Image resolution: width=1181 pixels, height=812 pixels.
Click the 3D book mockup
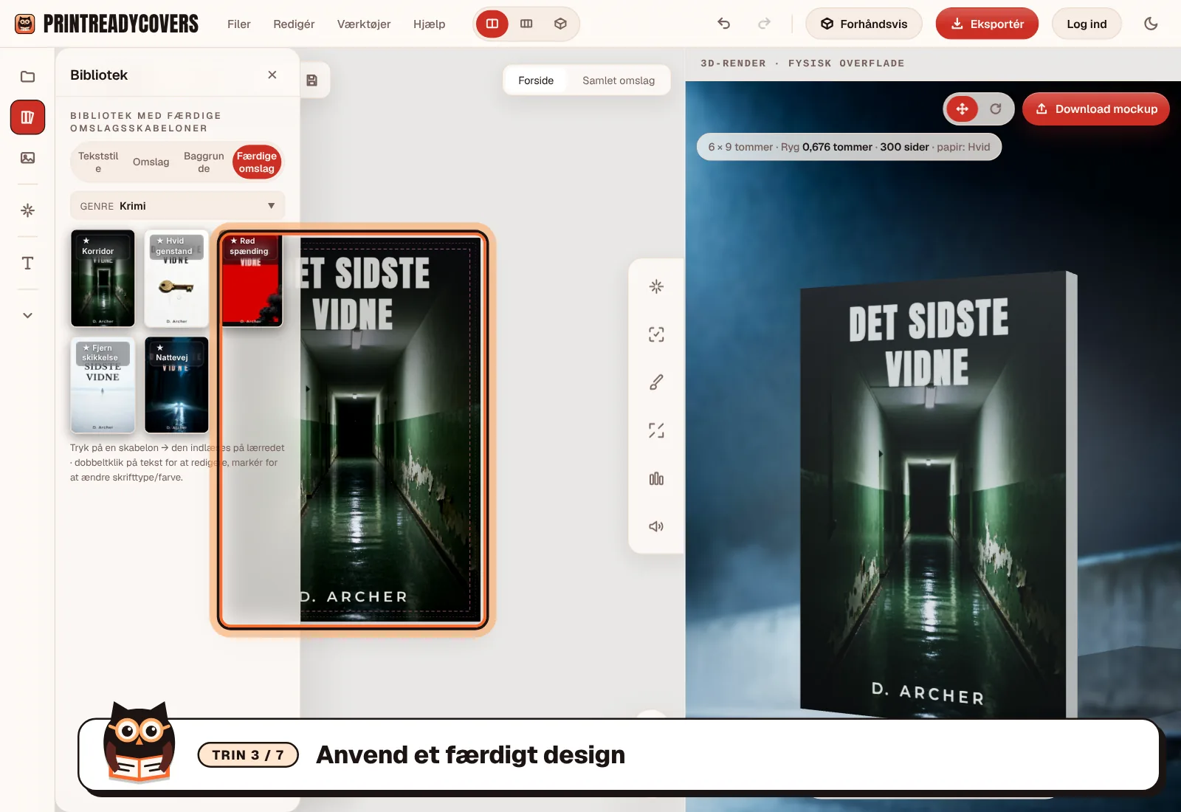937,495
